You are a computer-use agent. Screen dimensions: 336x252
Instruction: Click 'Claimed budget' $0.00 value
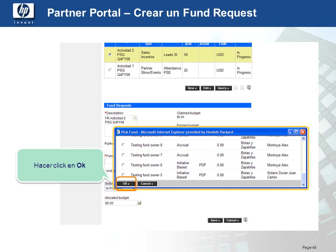(181, 117)
